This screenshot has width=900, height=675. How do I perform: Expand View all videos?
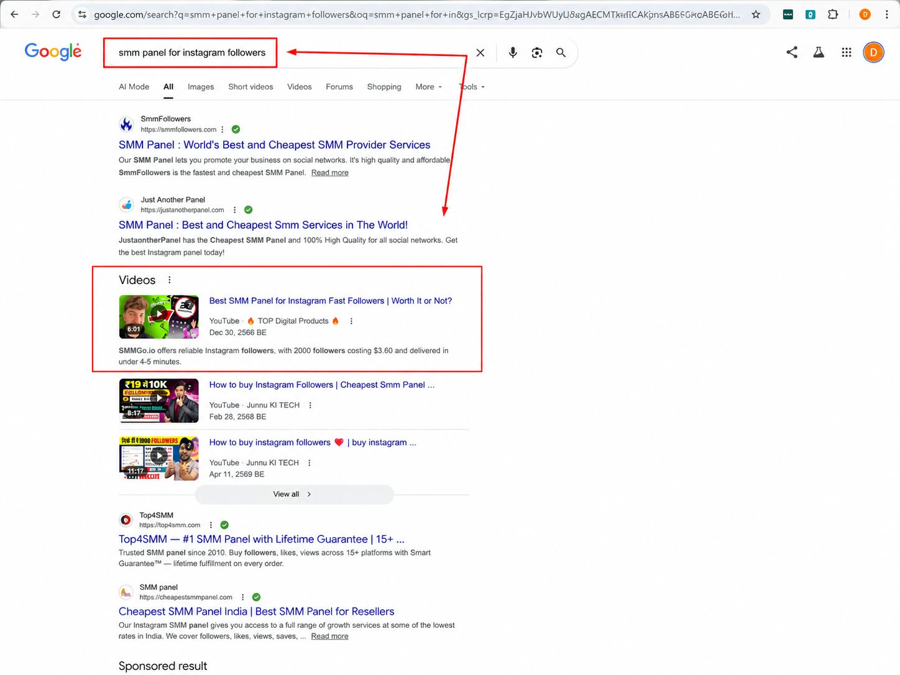pos(294,494)
